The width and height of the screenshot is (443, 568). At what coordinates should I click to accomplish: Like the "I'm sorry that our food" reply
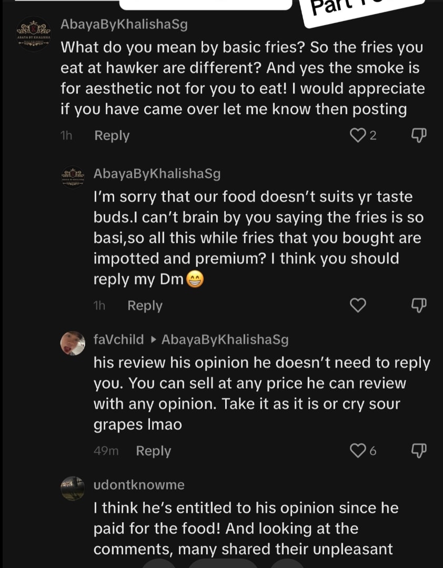(358, 305)
